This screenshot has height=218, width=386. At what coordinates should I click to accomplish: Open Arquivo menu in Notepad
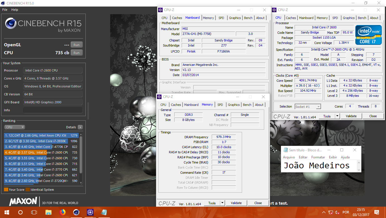coord(289,157)
